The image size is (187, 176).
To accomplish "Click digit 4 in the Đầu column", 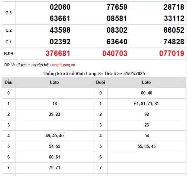I will pyautogui.click(x=8, y=136).
